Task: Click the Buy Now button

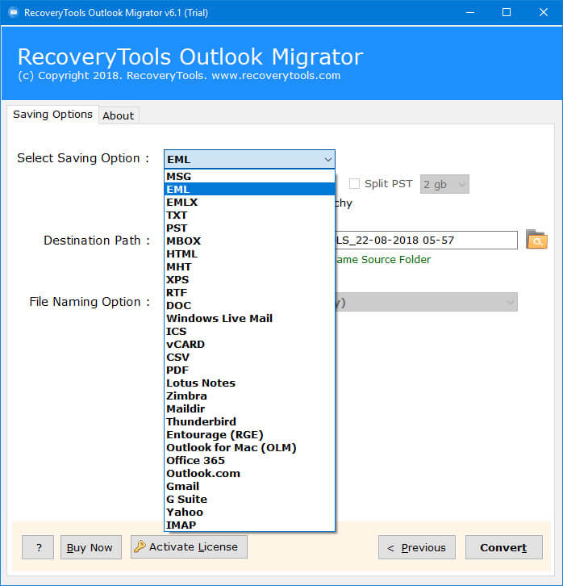Action: coord(91,547)
